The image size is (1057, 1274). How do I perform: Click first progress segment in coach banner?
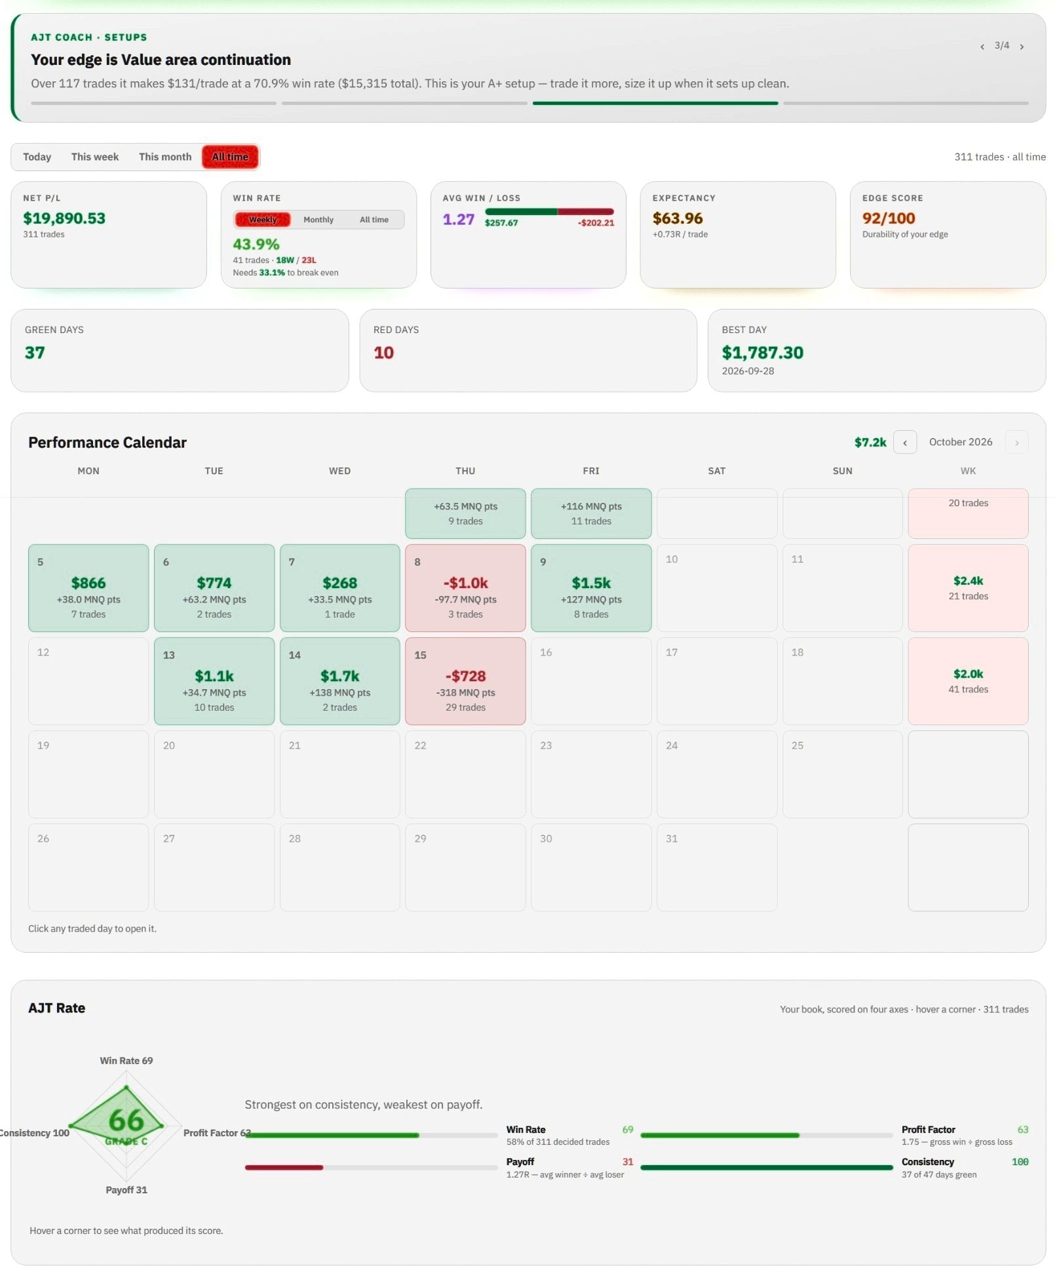[x=153, y=103]
